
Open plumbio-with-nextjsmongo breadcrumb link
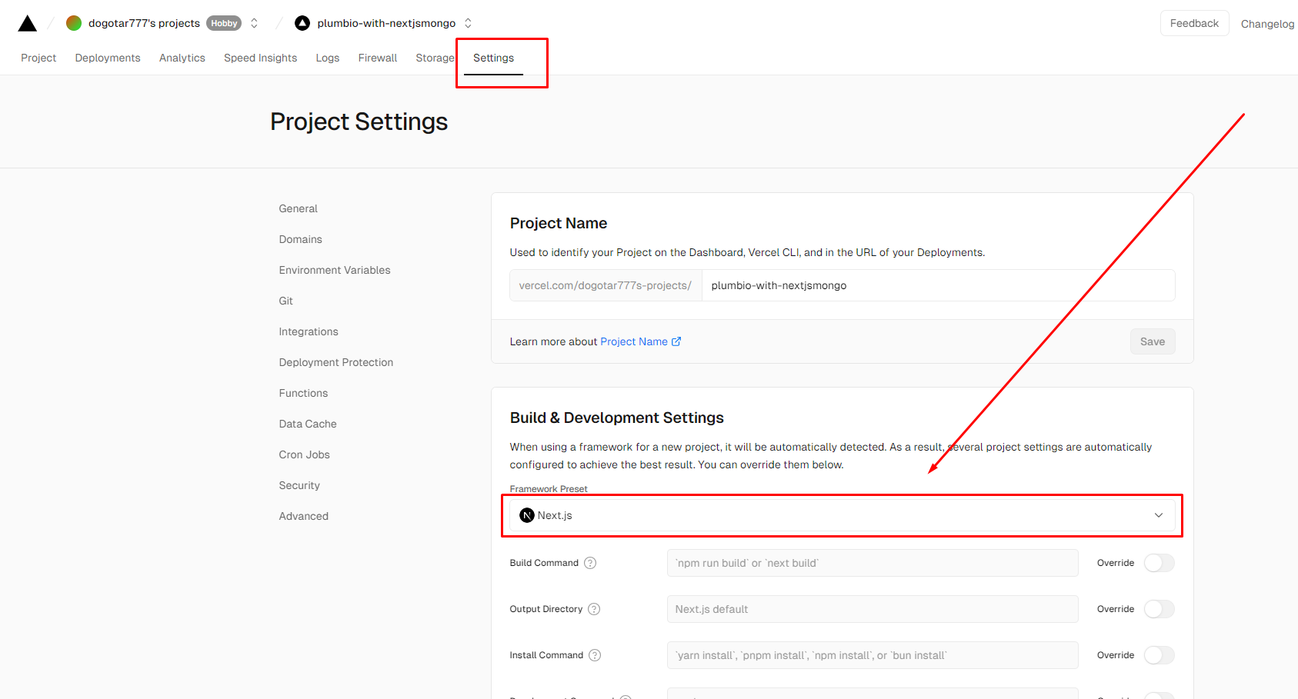[386, 23]
